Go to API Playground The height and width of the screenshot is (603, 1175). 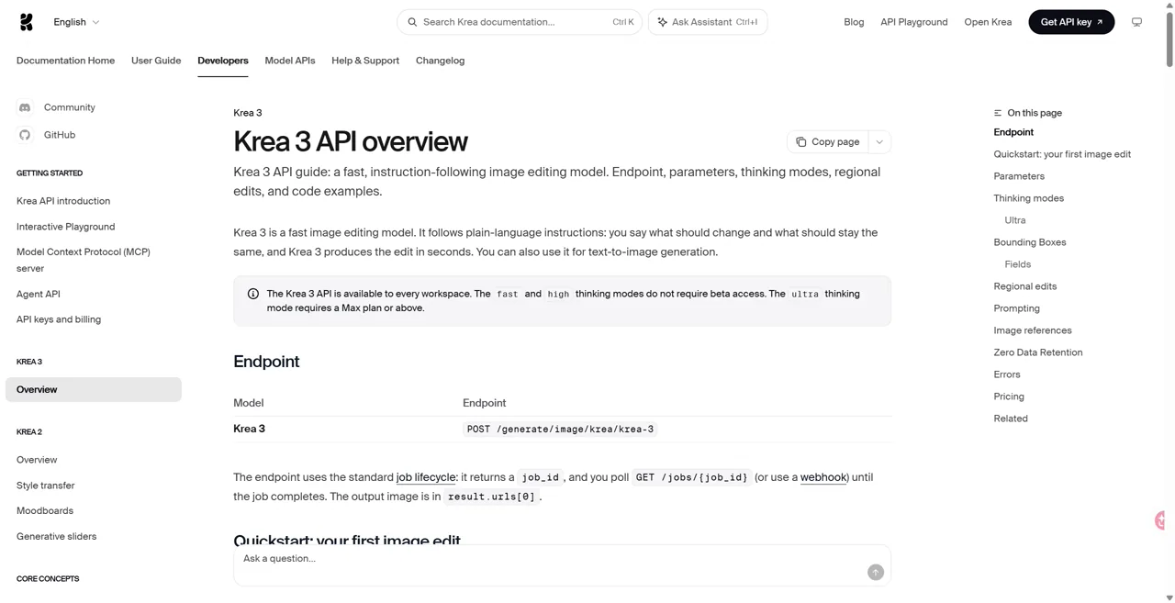point(913,22)
